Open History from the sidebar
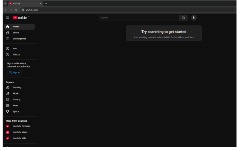241x148 pixels. [19, 55]
